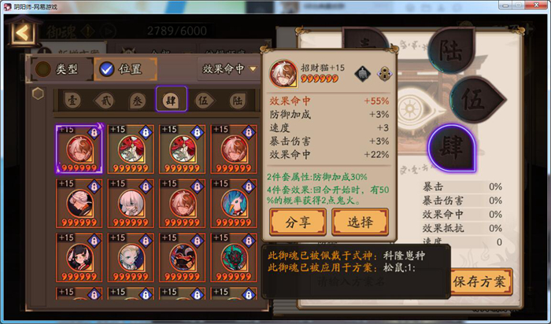Click the dark diamond icon beside lock
This screenshot has height=324, width=551.
click(x=363, y=74)
